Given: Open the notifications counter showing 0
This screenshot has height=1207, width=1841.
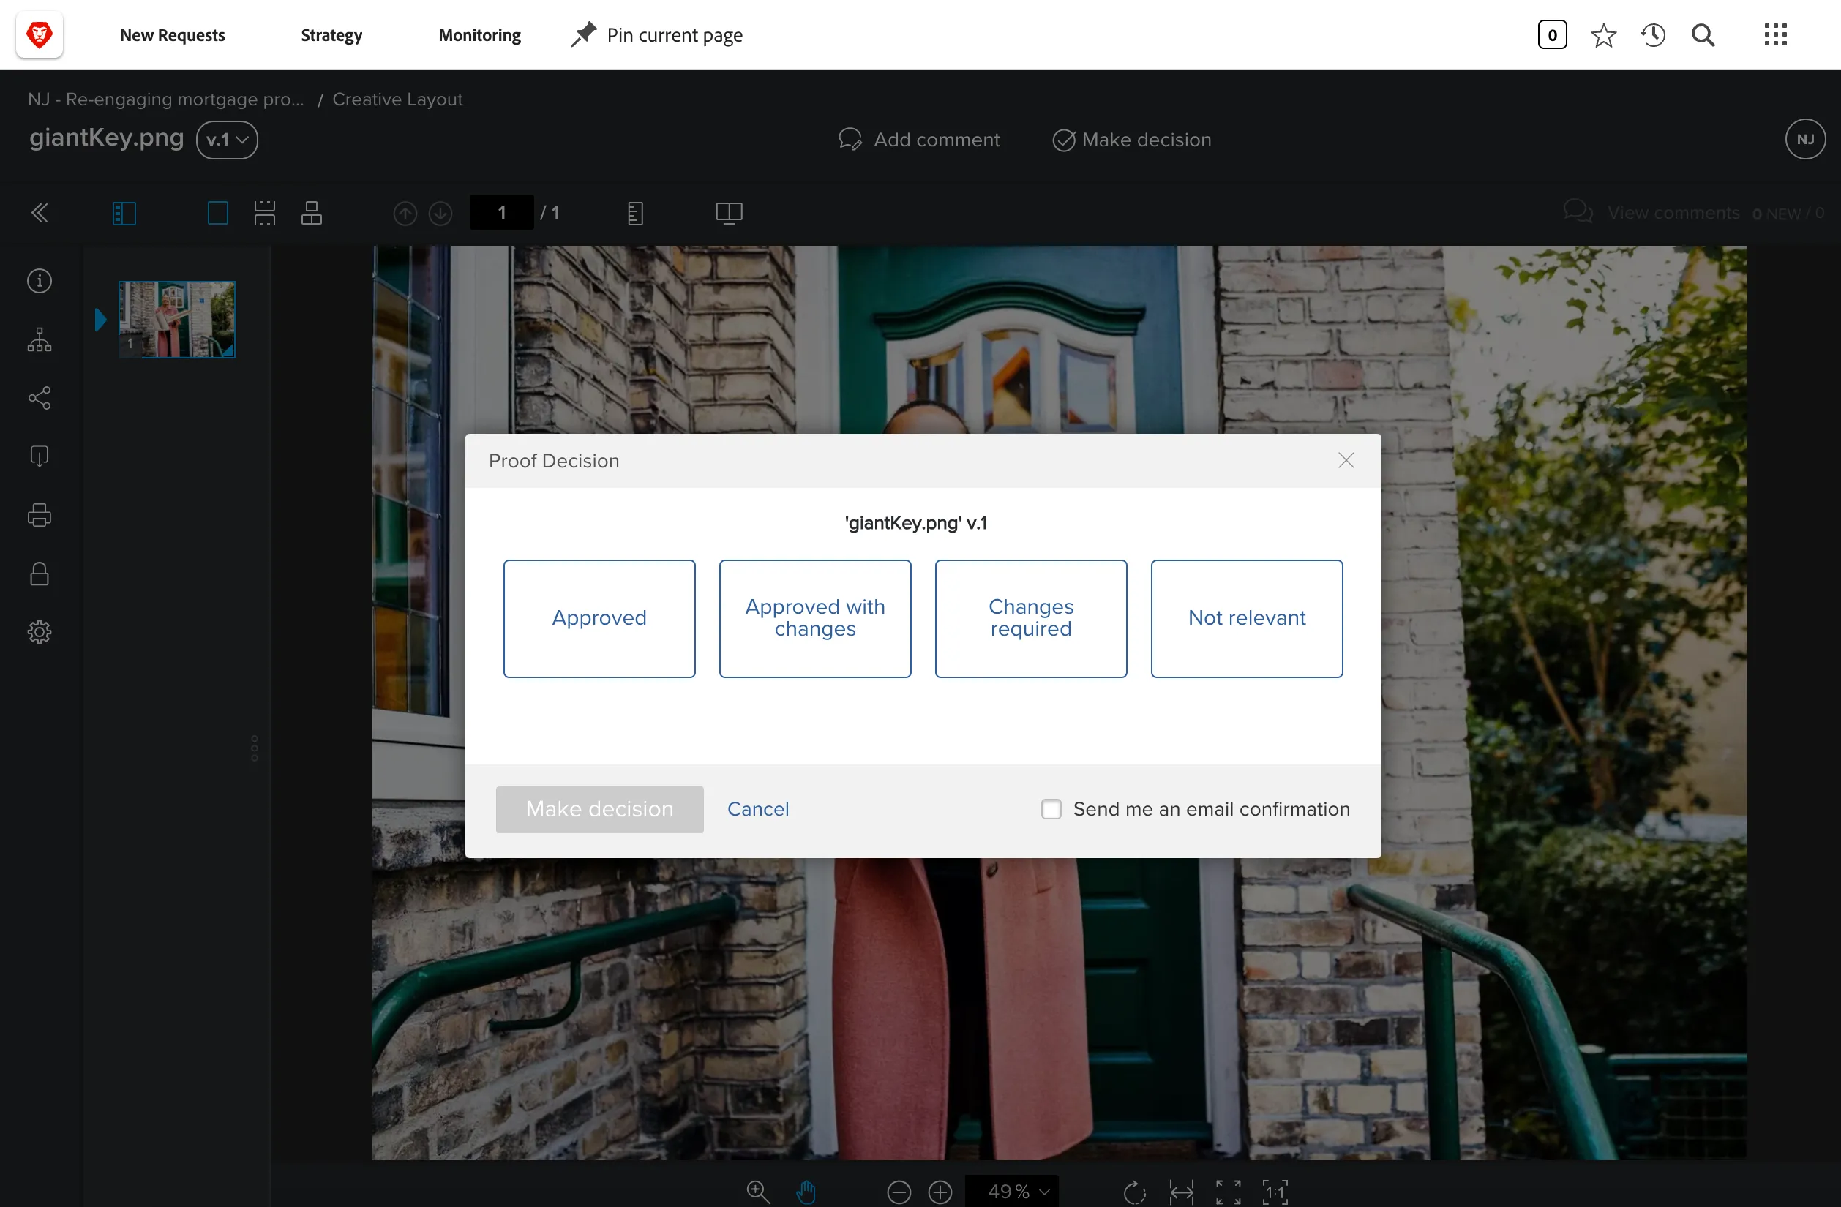Looking at the screenshot, I should point(1552,35).
